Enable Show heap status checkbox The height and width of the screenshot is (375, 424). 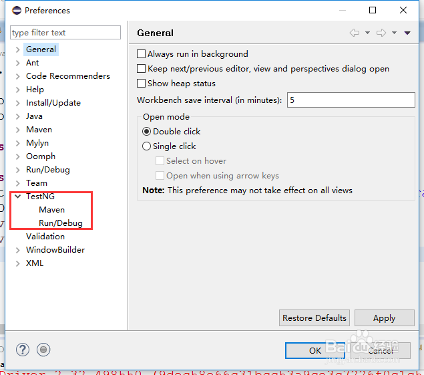click(141, 83)
